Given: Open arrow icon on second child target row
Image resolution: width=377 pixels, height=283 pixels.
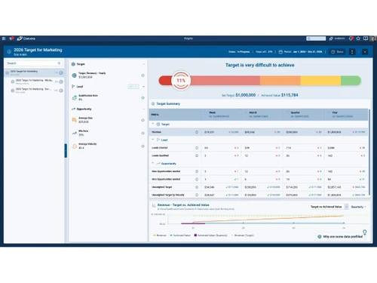Looking at the screenshot, I should click(61, 91).
